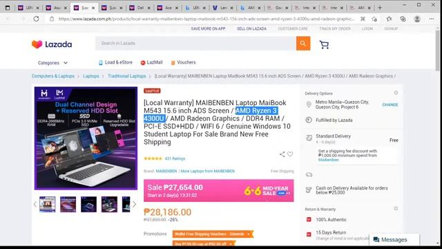Add product to wishlist heart icon

tap(290, 154)
